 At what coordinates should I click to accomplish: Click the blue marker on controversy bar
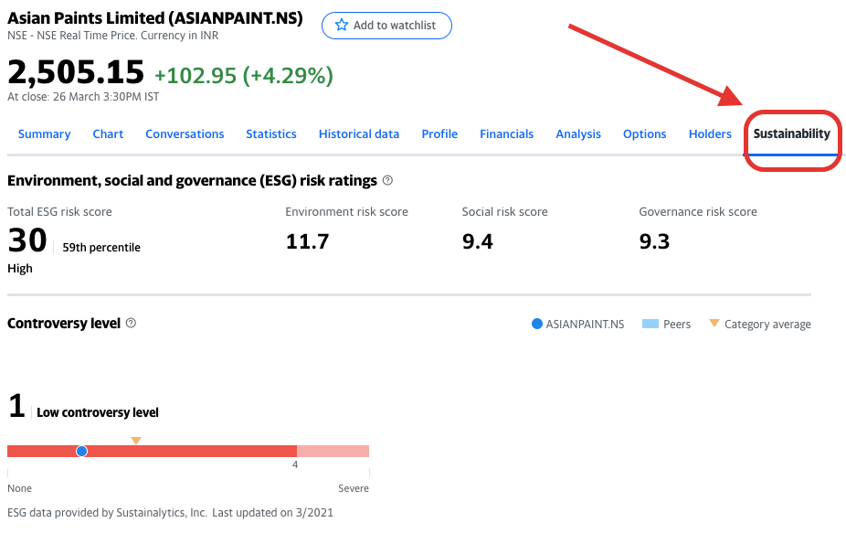pyautogui.click(x=82, y=451)
